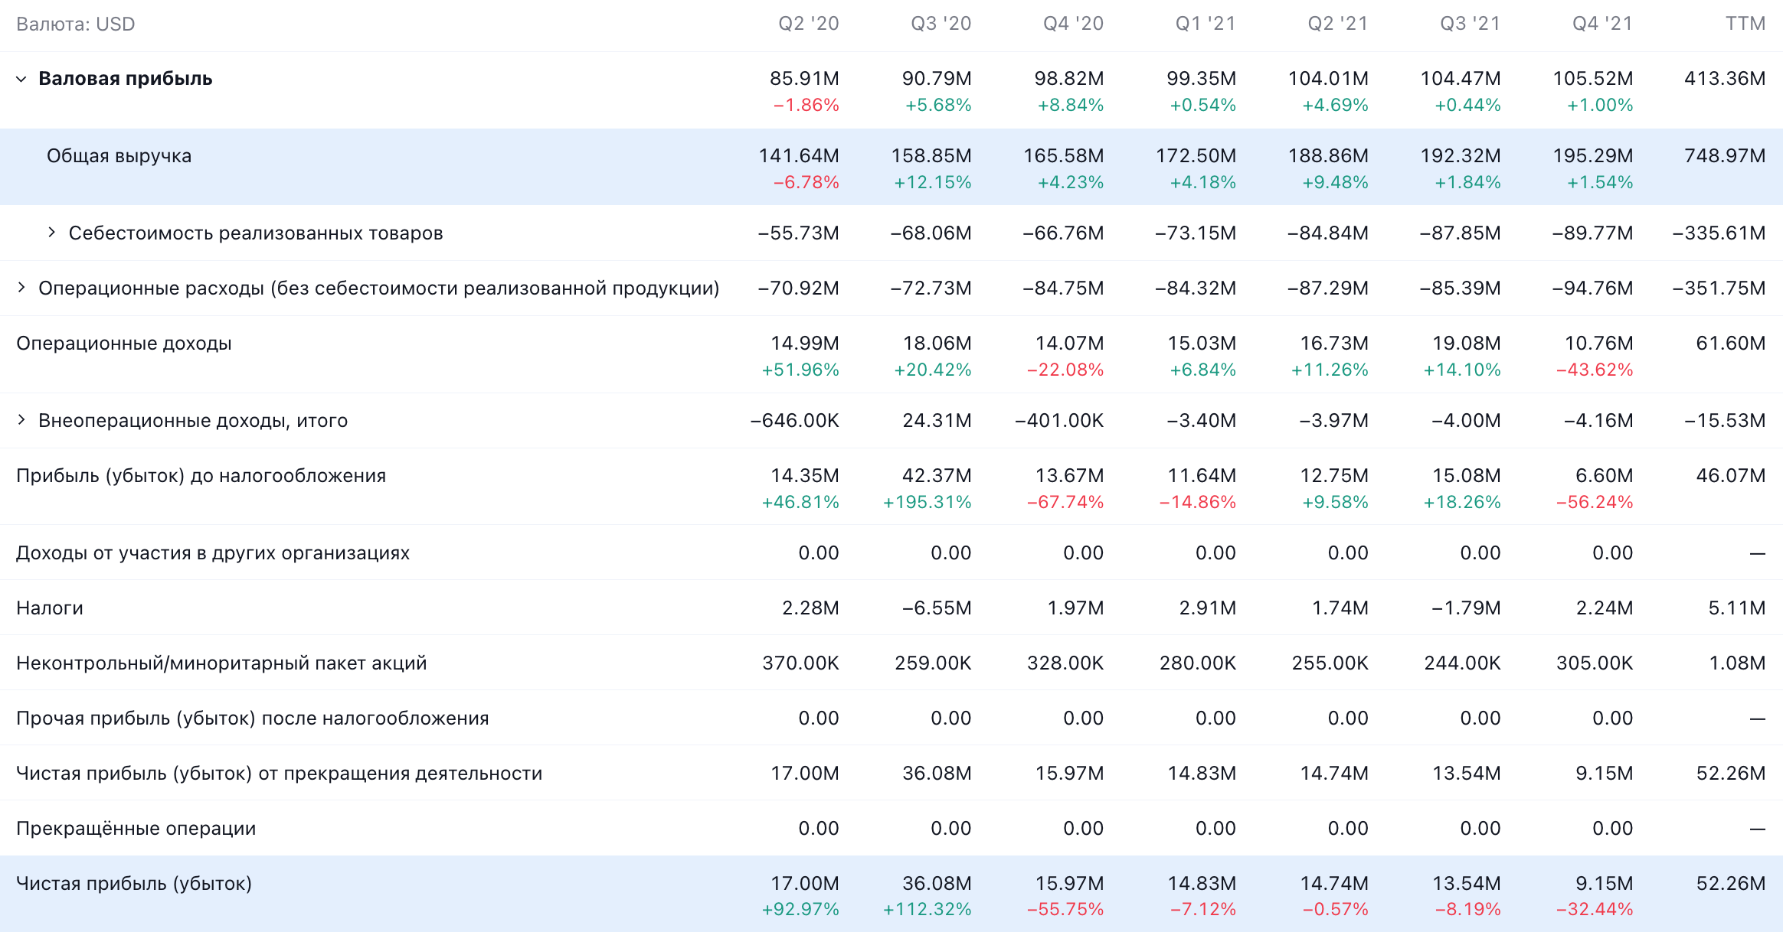Click revenue value 195.29M
The image size is (1783, 932).
(1593, 156)
